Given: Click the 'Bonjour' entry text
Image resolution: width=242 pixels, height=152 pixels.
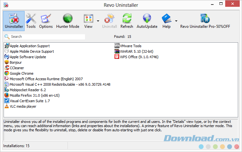Looking at the screenshot, I should click(x=16, y=62).
